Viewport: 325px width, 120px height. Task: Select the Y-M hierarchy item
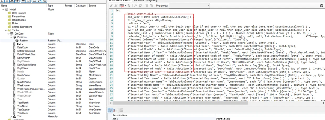(x=19, y=117)
